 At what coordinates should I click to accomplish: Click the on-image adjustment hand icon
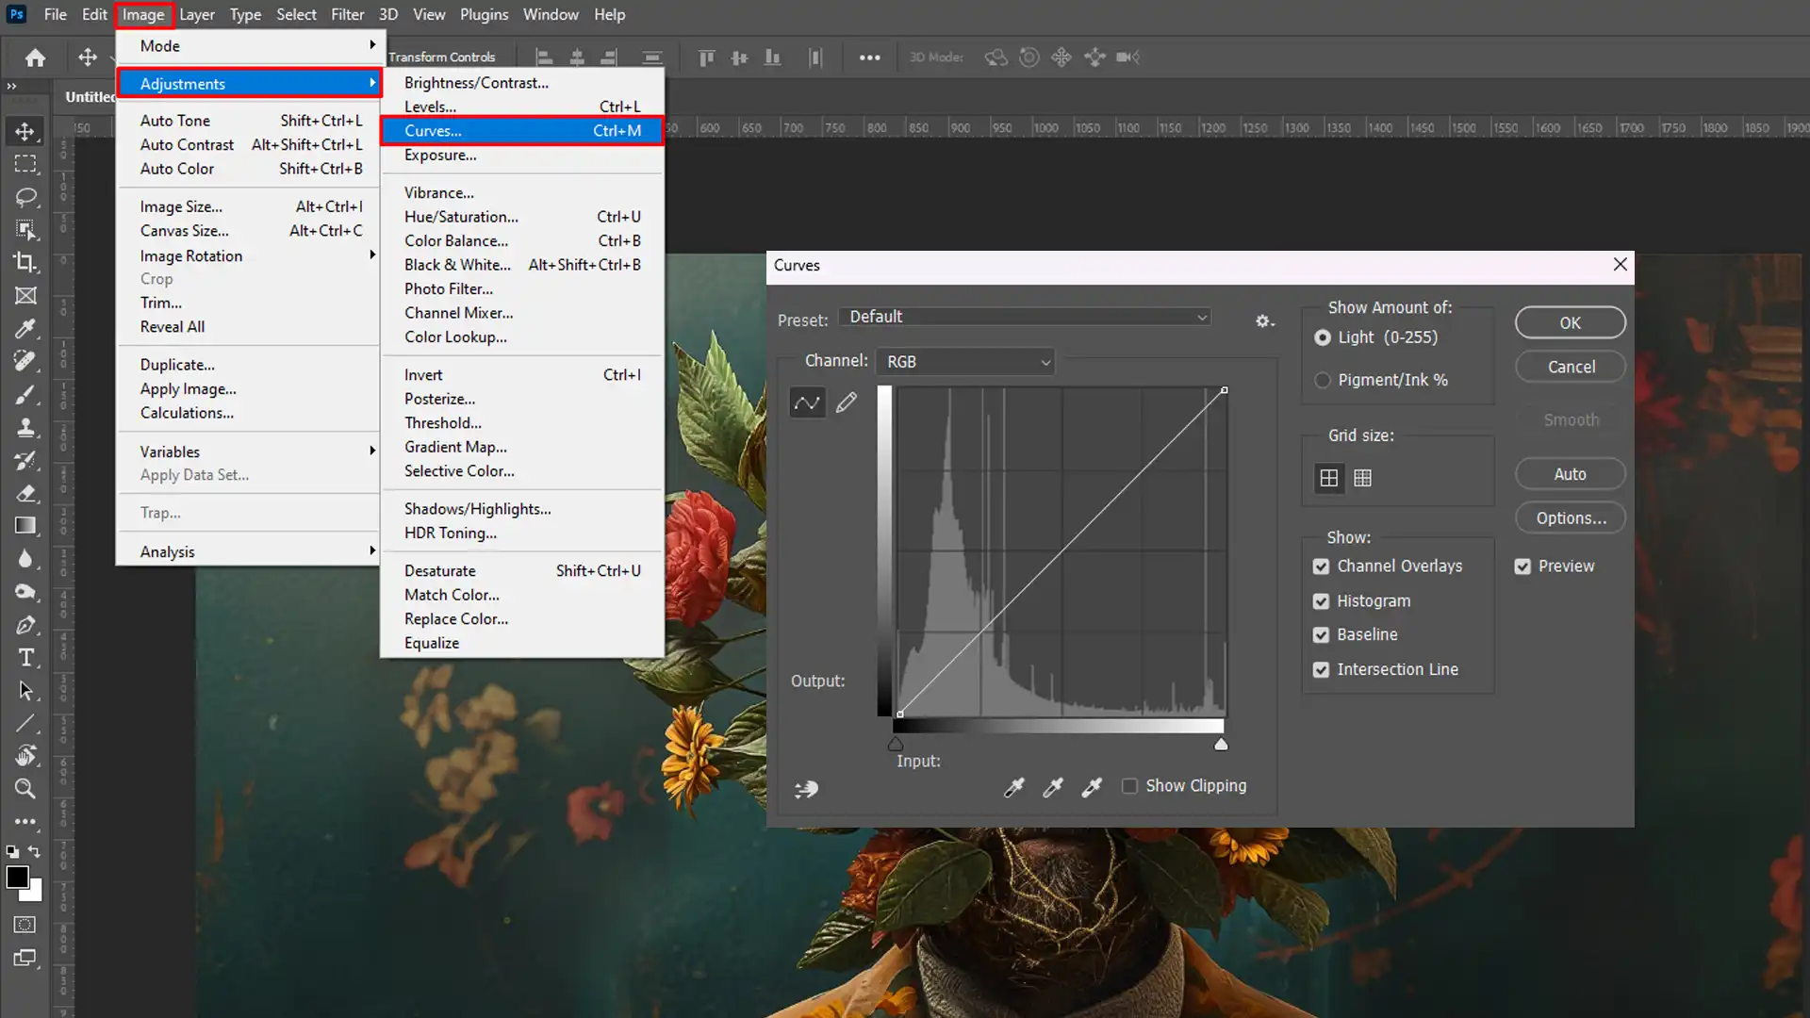point(806,789)
